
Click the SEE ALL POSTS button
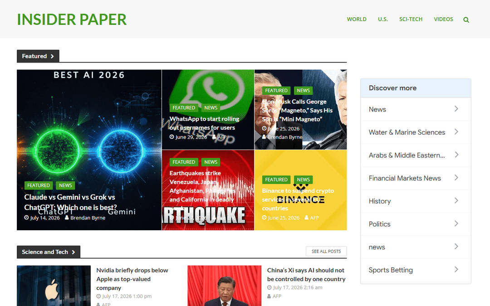tap(326, 251)
